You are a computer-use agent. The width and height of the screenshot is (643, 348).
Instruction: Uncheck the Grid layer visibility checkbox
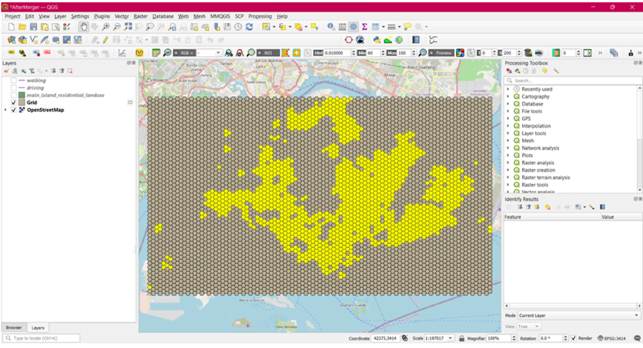(14, 103)
